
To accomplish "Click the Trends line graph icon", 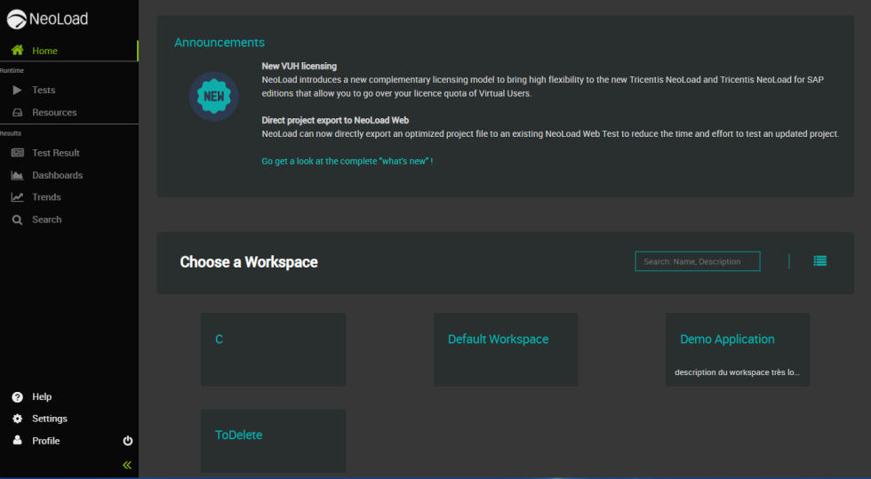I will coord(17,197).
